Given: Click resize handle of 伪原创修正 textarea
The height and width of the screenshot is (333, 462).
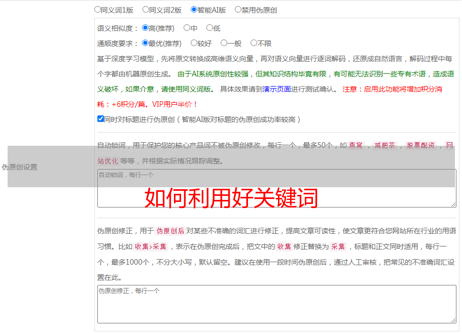Looking at the screenshot, I should pyautogui.click(x=453, y=320).
